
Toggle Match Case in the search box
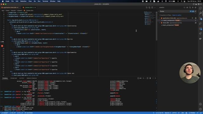click(191, 11)
